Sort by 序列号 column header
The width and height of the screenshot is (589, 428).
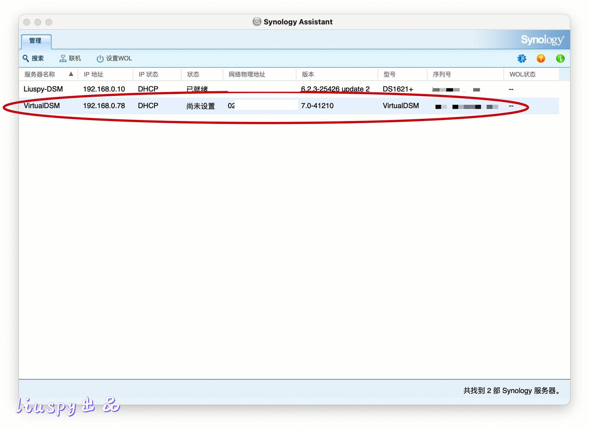point(442,74)
